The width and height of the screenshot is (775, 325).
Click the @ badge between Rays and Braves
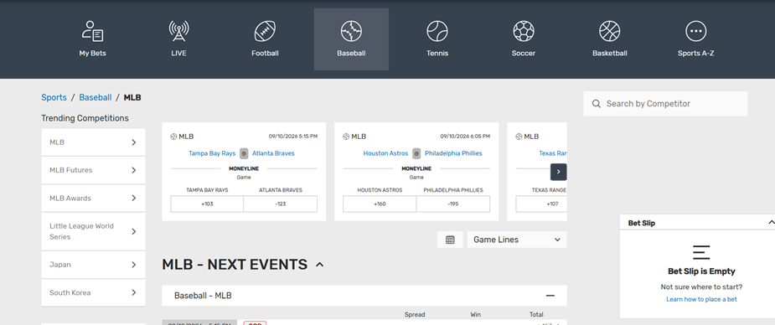[244, 153]
